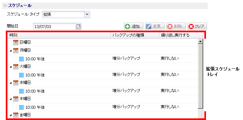Select the 月曜日 calendar icon
The height and width of the screenshot is (120, 243).
click(16, 50)
